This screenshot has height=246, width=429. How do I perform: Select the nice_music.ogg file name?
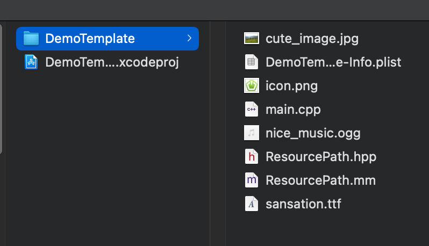[313, 133]
